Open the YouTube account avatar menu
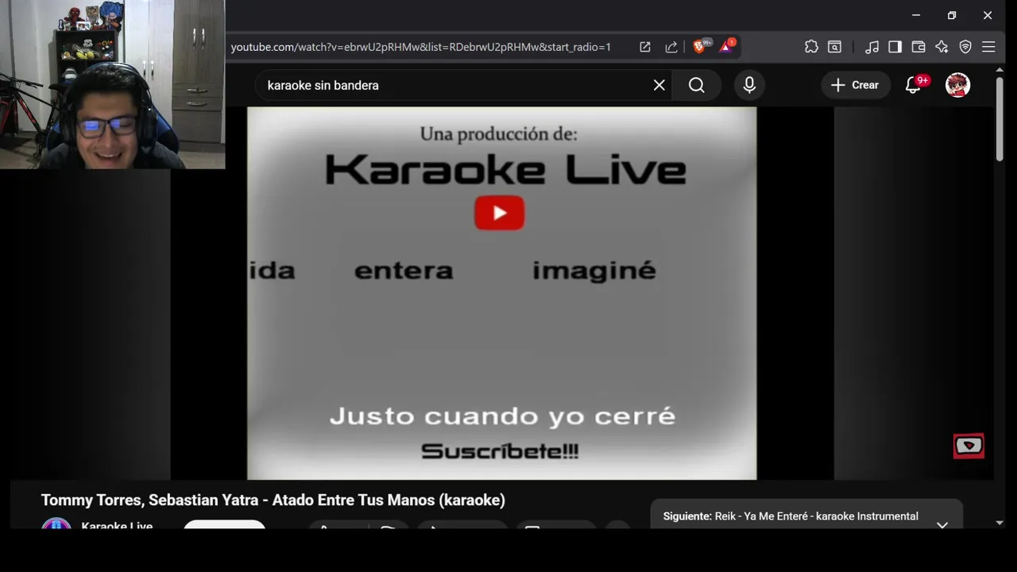Screen dimensions: 1017x572 [958, 85]
